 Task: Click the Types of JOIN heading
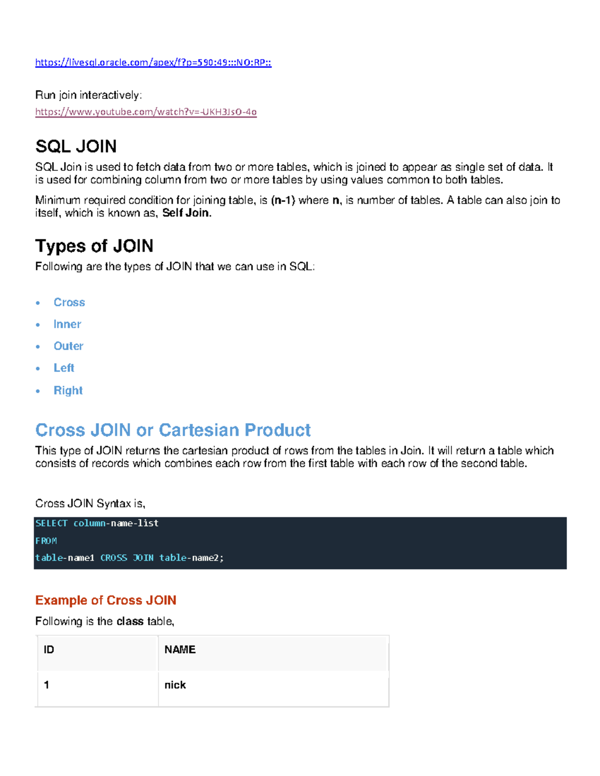pos(94,246)
